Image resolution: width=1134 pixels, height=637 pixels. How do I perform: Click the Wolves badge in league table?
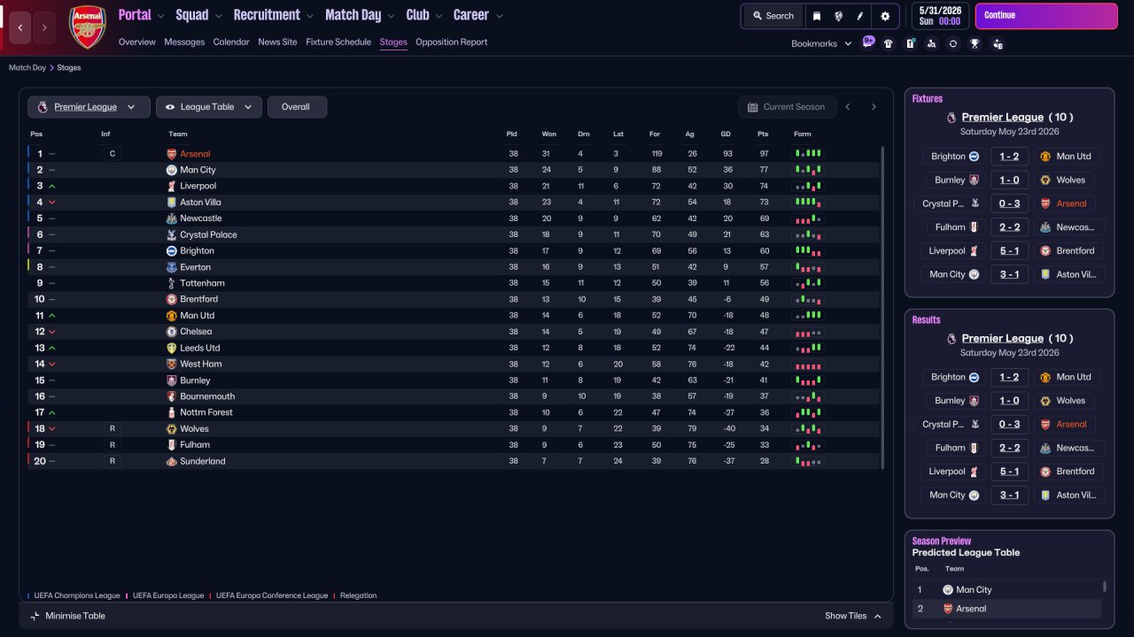point(172,429)
